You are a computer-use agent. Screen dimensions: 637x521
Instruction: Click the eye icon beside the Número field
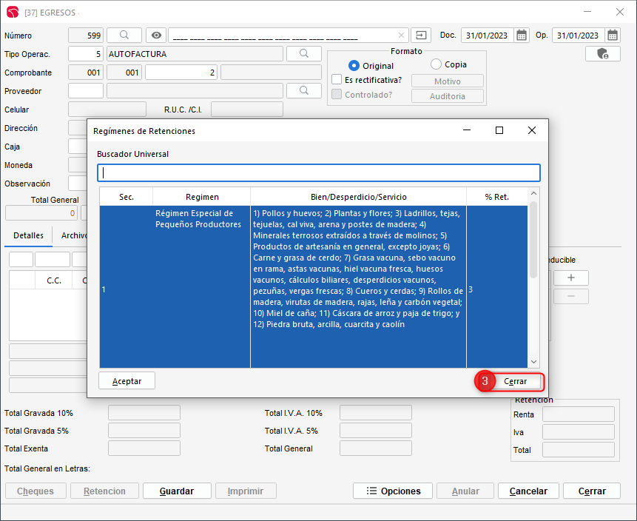[x=155, y=35]
